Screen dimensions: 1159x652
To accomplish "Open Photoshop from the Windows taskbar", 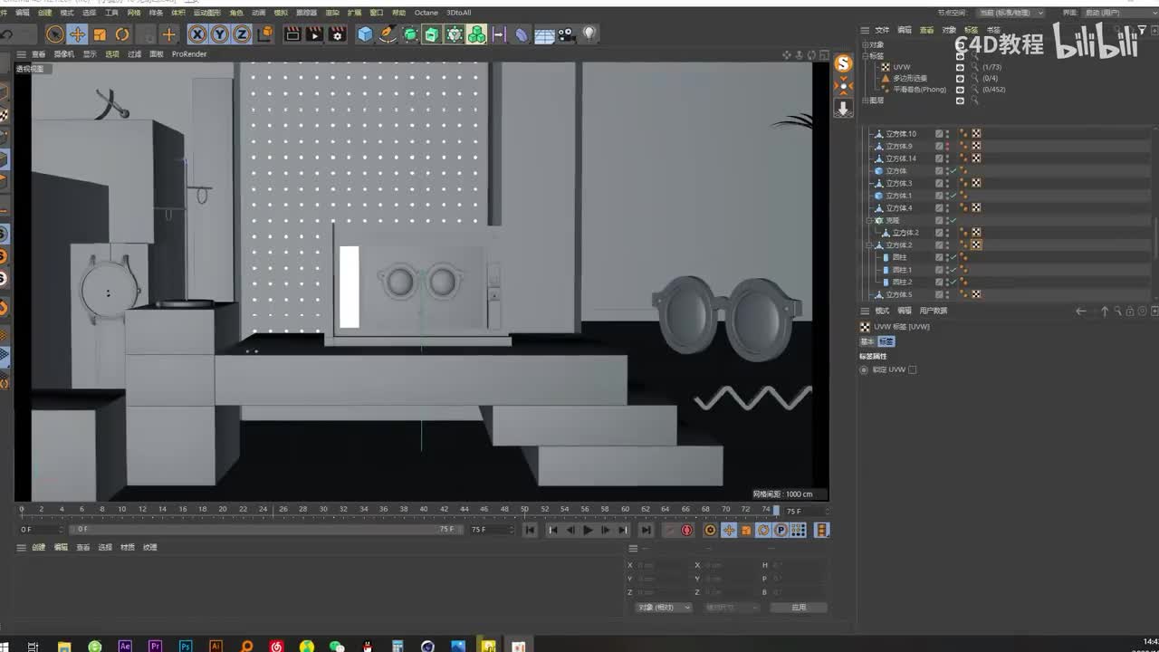I will 186,646.
